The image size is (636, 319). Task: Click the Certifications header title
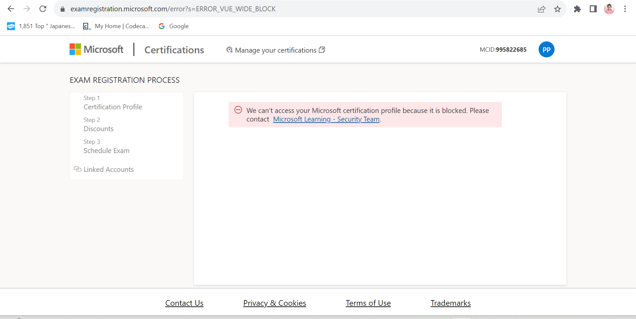174,50
